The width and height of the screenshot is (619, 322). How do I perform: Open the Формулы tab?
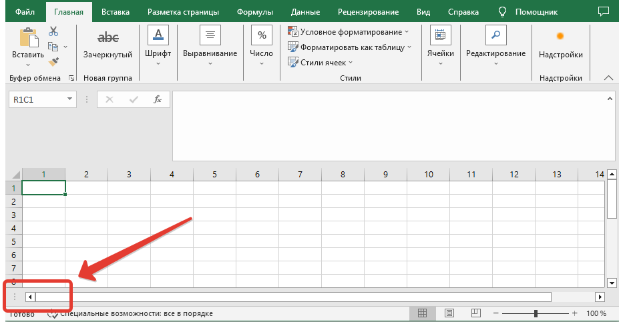click(x=255, y=12)
